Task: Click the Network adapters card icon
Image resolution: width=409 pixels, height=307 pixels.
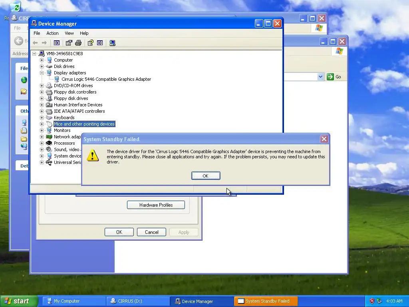Action: tap(49, 137)
